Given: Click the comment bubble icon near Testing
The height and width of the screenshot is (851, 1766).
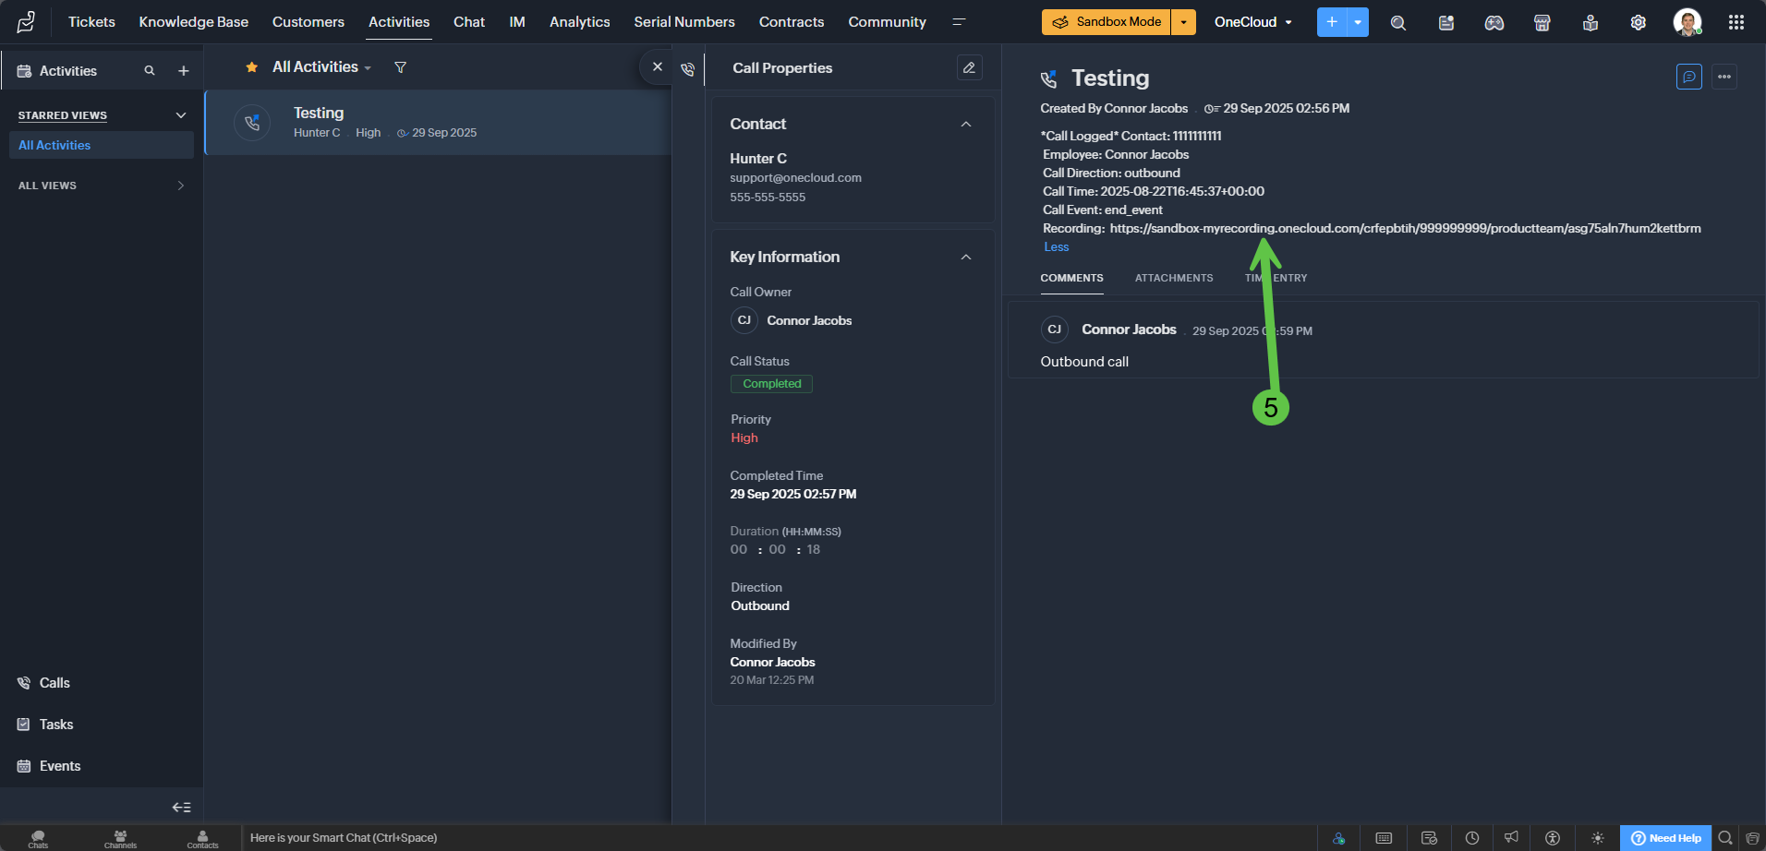Looking at the screenshot, I should click(x=1688, y=77).
